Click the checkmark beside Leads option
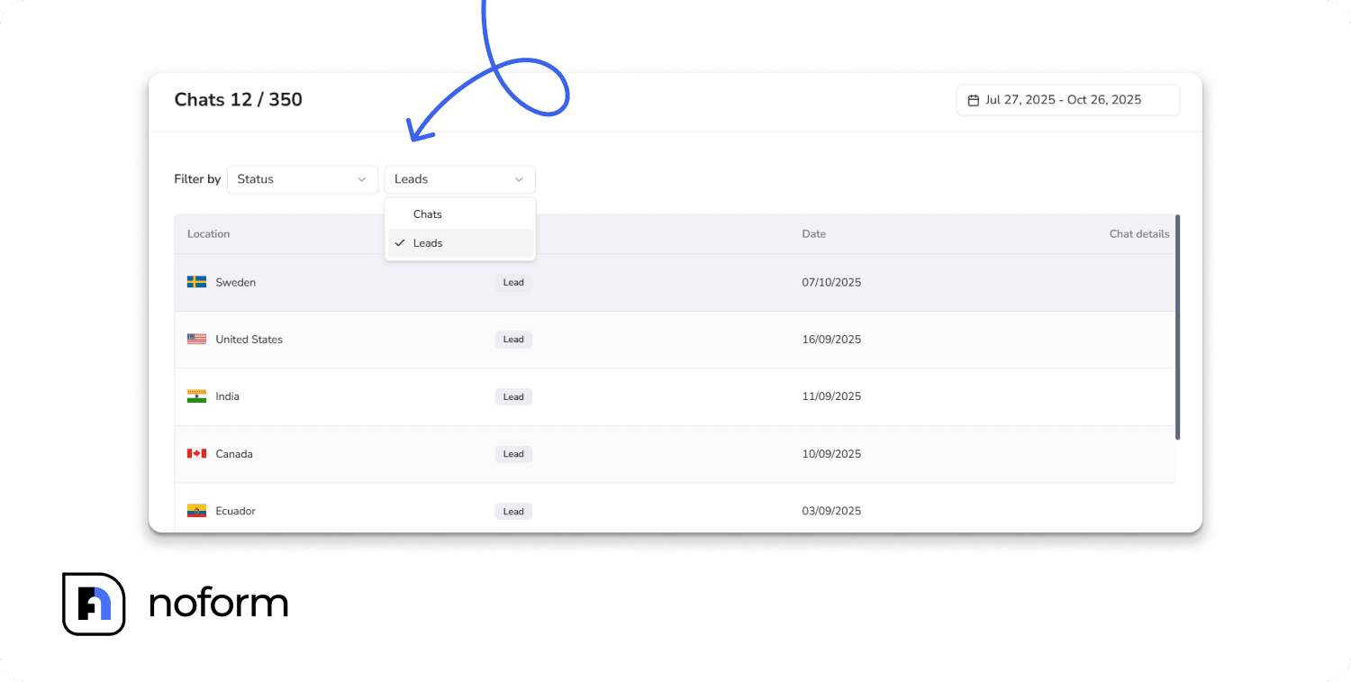1351x682 pixels. coord(400,242)
